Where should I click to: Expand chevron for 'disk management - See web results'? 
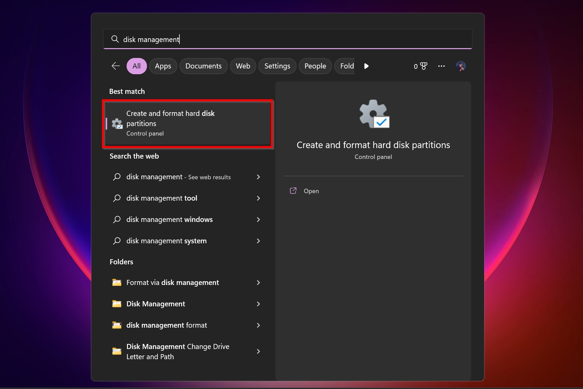coord(258,177)
